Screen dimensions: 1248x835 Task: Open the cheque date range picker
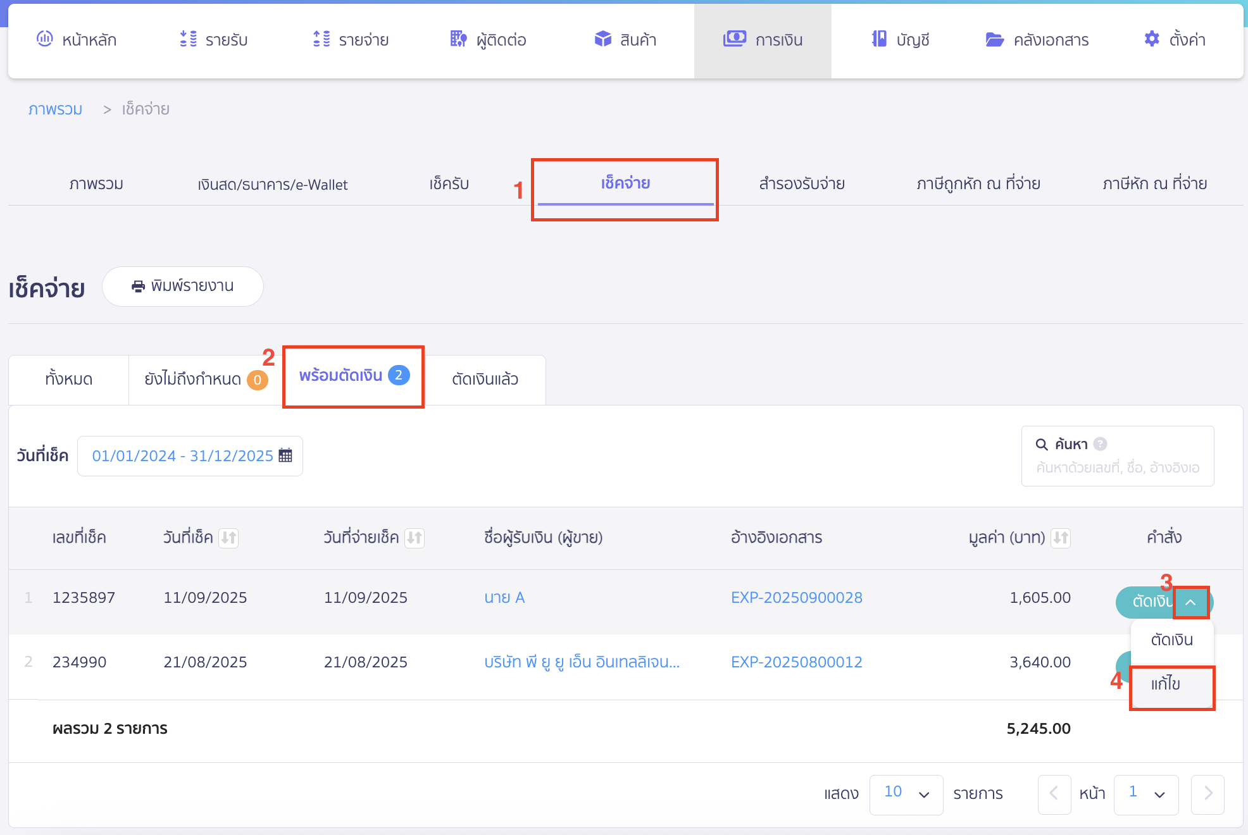tap(190, 455)
